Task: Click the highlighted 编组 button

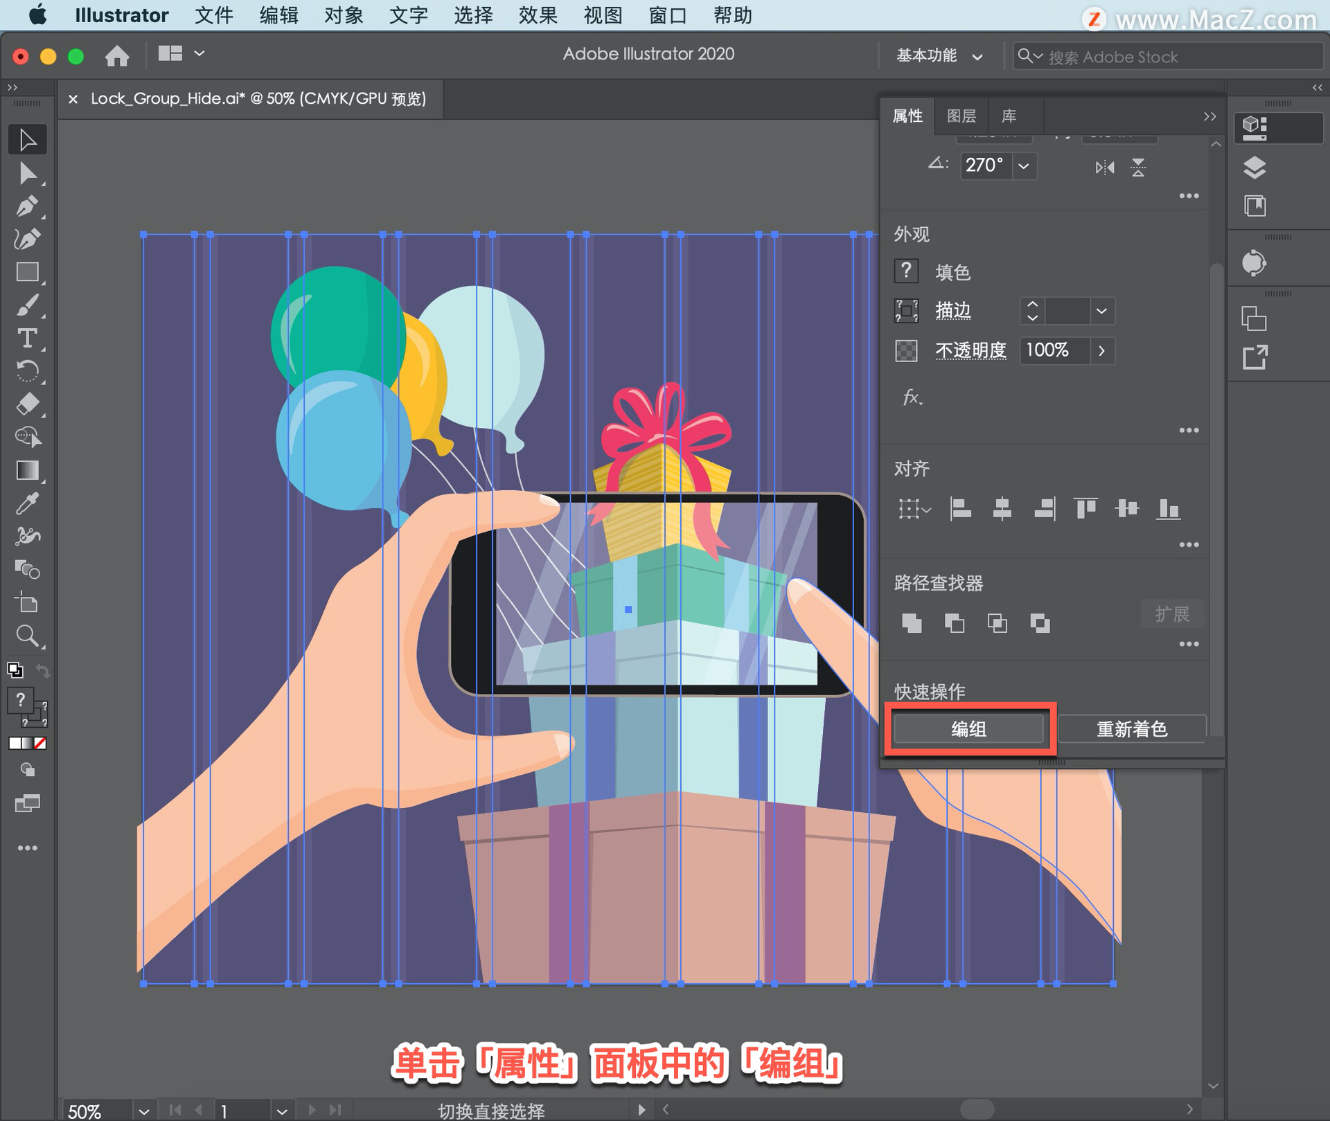Action: coord(968,728)
